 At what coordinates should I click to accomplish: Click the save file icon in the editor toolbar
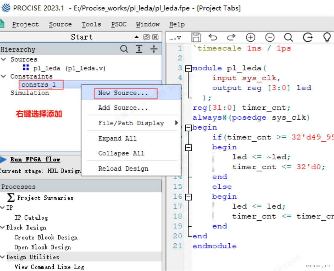click(x=196, y=37)
